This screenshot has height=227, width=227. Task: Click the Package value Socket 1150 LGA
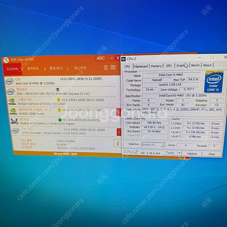coord(170,84)
